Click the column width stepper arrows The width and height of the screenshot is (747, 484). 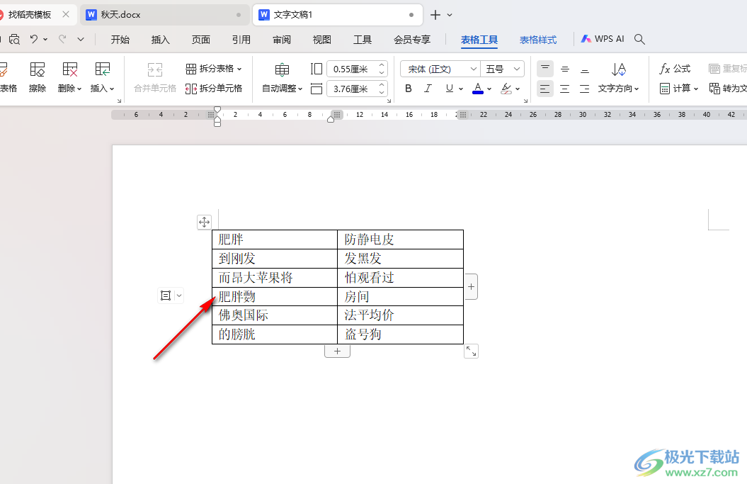(382, 89)
